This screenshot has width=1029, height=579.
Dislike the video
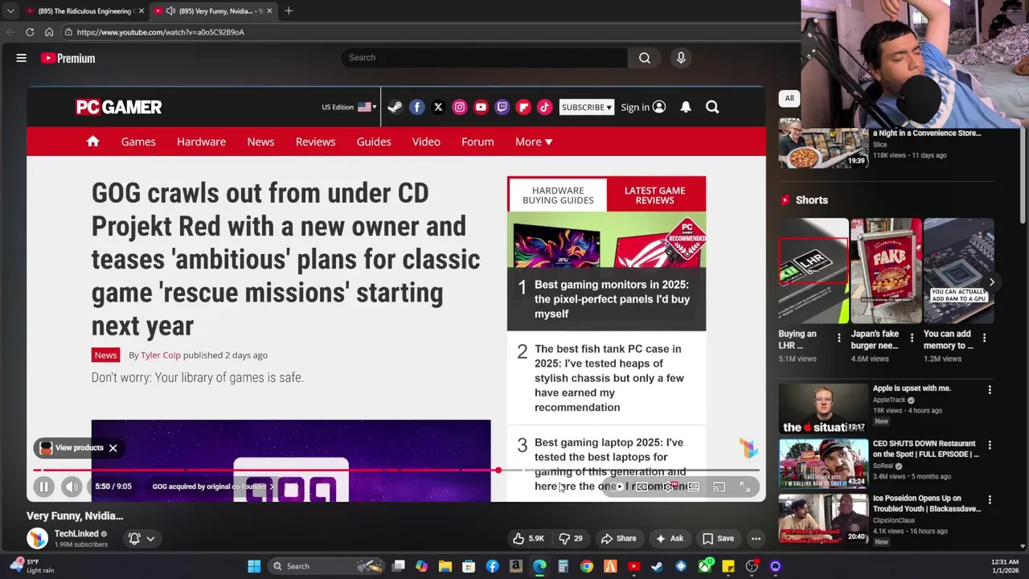click(x=571, y=539)
